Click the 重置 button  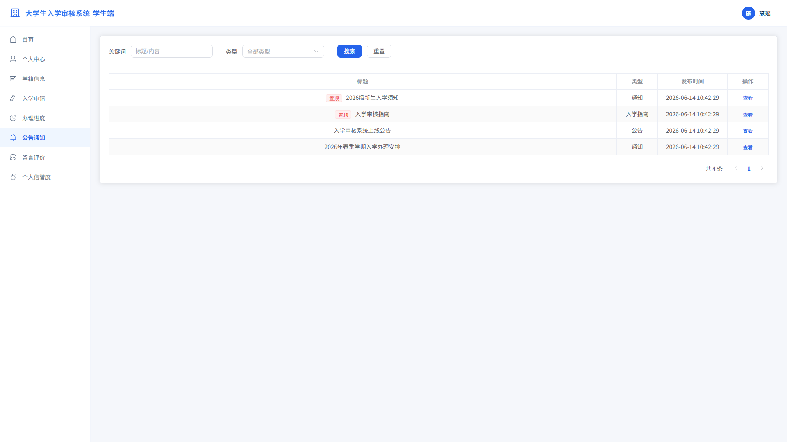pos(379,51)
